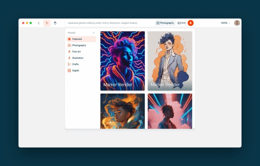Select the Featured mood category
The height and width of the screenshot is (166, 260).
tap(81, 39)
